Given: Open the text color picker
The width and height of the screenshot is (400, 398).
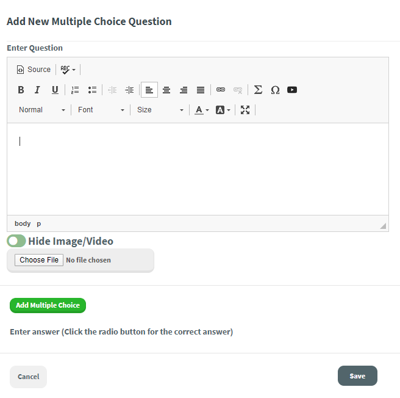Looking at the screenshot, I should coord(201,110).
